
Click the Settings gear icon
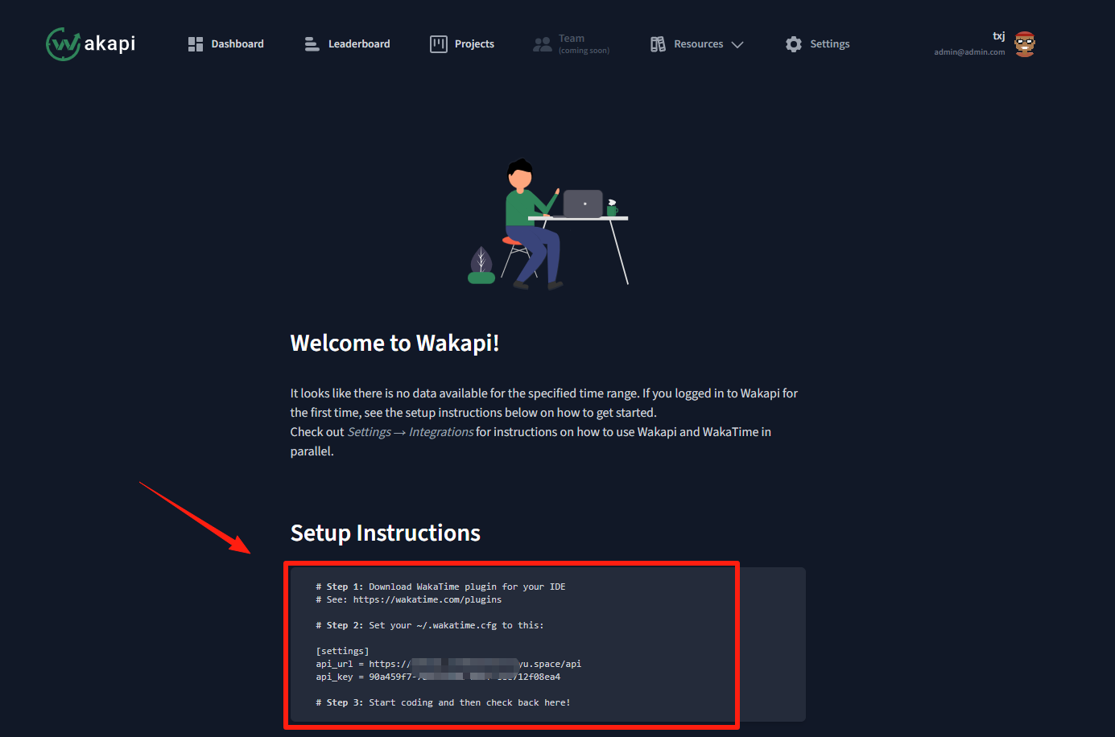794,44
